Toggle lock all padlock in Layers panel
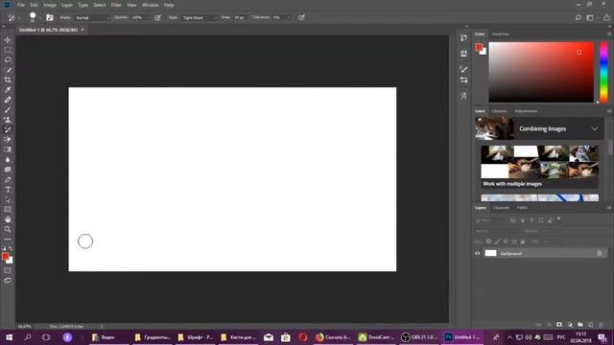This screenshot has height=345, width=614. tap(522, 241)
